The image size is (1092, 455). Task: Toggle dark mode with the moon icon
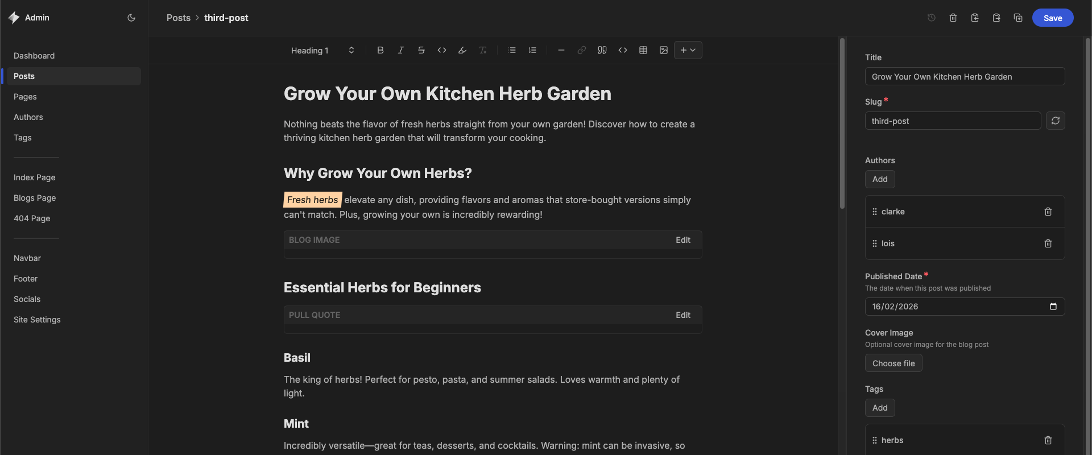click(x=131, y=18)
